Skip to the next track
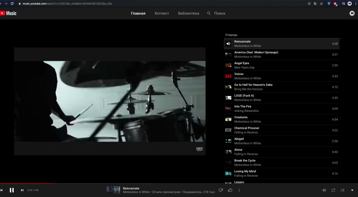The image size is (358, 197). click(x=22, y=190)
